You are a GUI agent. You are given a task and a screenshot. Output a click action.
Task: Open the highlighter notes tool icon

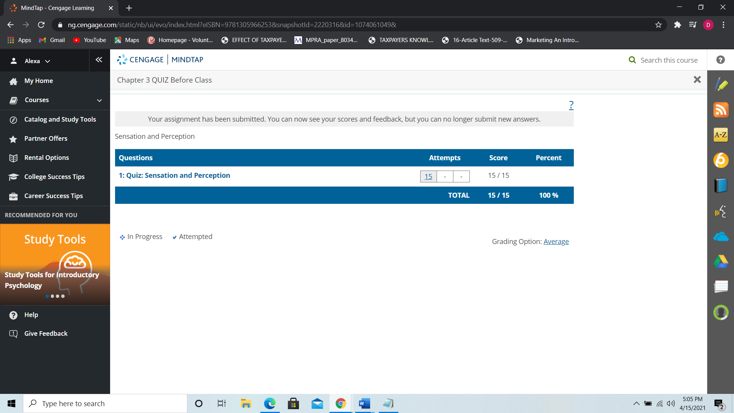[721, 85]
